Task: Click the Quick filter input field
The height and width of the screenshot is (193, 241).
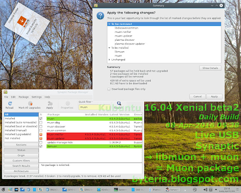Action: pyautogui.click(x=95, y=107)
